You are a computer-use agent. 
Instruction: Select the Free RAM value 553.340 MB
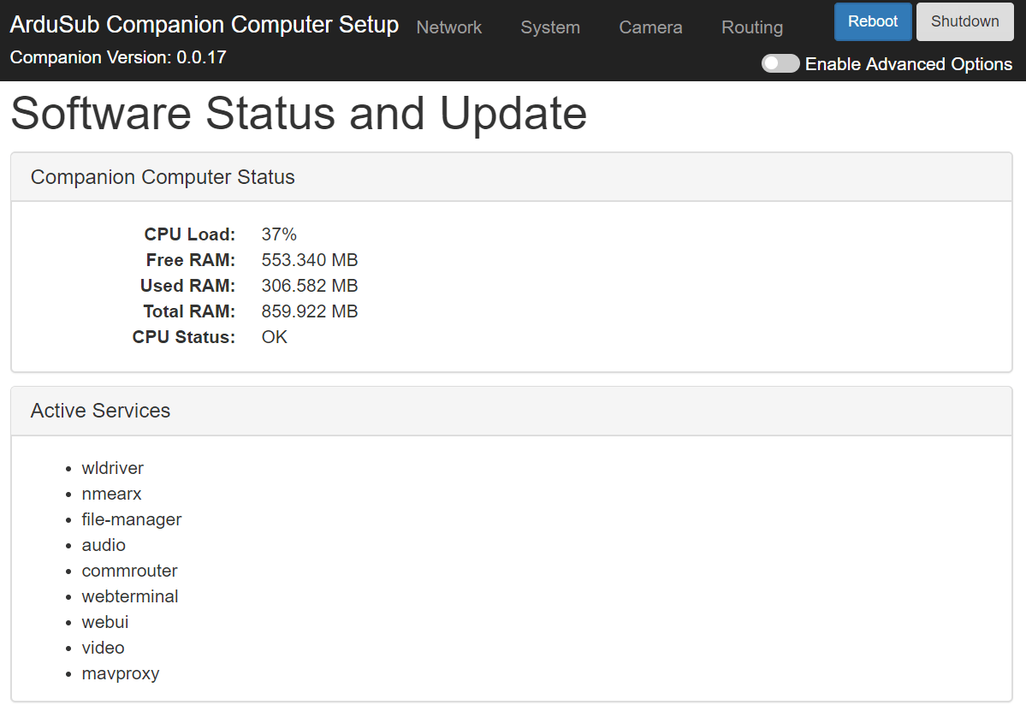[x=310, y=259]
